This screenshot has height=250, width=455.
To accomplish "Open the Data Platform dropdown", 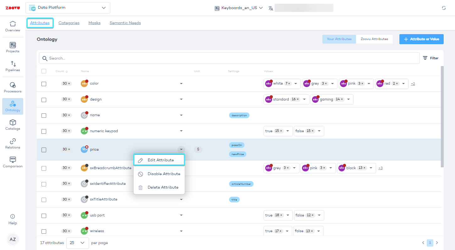I will tap(68, 8).
